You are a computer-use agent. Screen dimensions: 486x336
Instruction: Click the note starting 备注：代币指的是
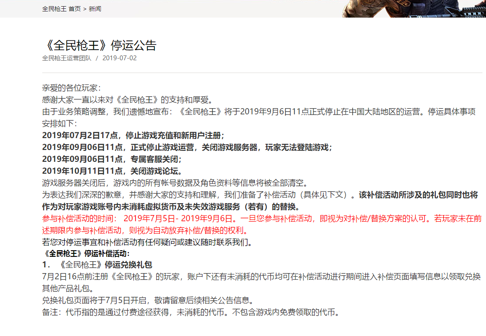pyautogui.click(x=192, y=312)
